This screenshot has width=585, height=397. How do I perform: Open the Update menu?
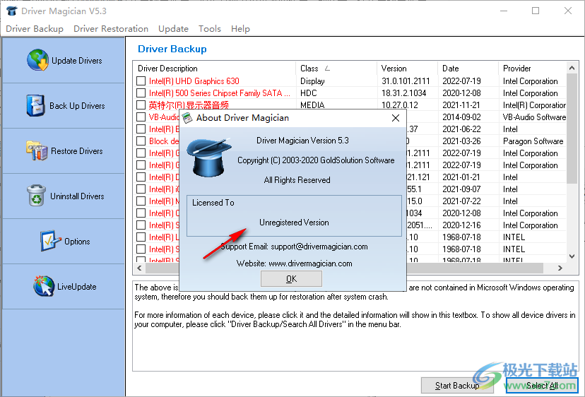tap(173, 29)
